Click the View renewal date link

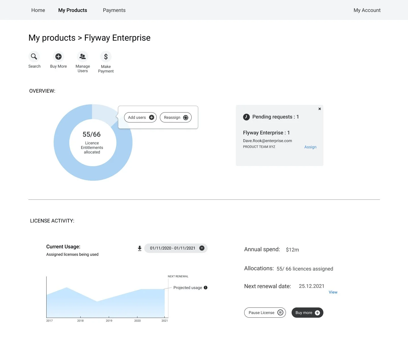coord(333,292)
